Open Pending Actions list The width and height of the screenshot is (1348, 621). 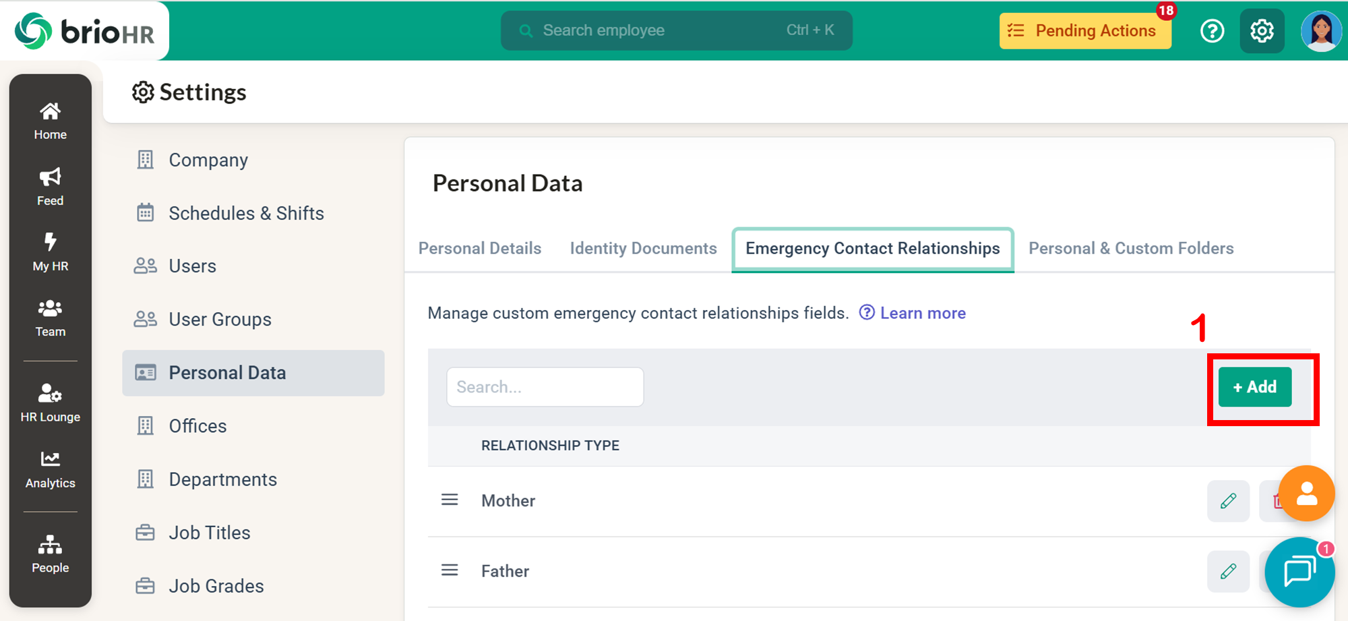(x=1085, y=31)
